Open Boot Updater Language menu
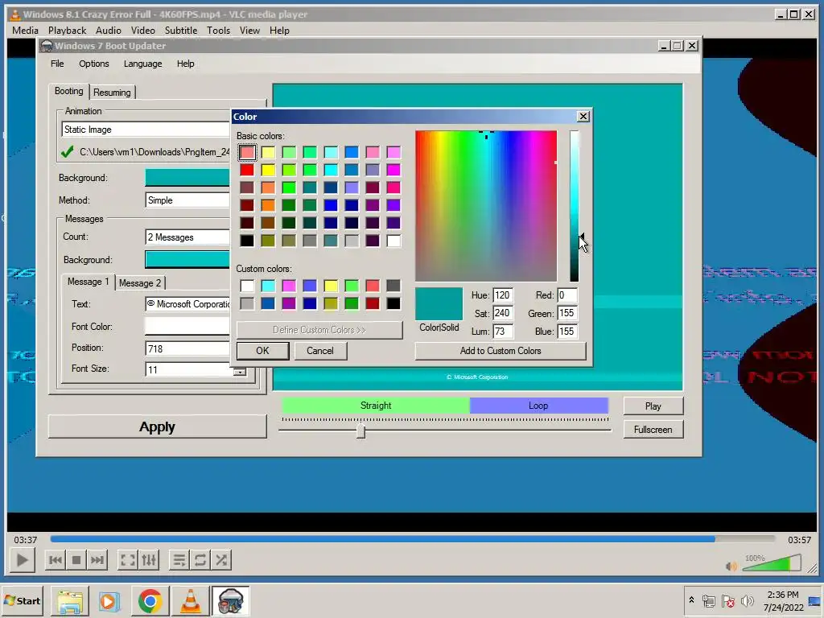 [x=143, y=64]
